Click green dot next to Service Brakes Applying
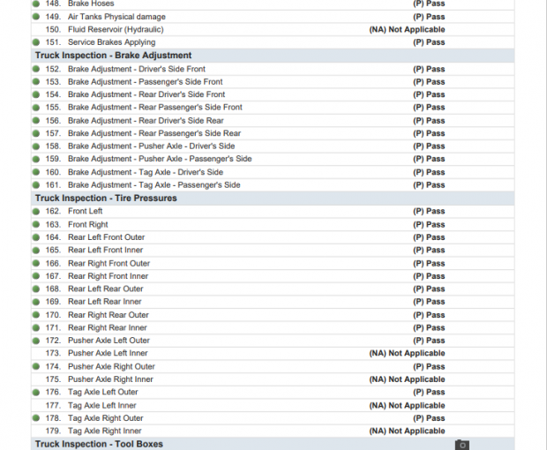 point(36,42)
